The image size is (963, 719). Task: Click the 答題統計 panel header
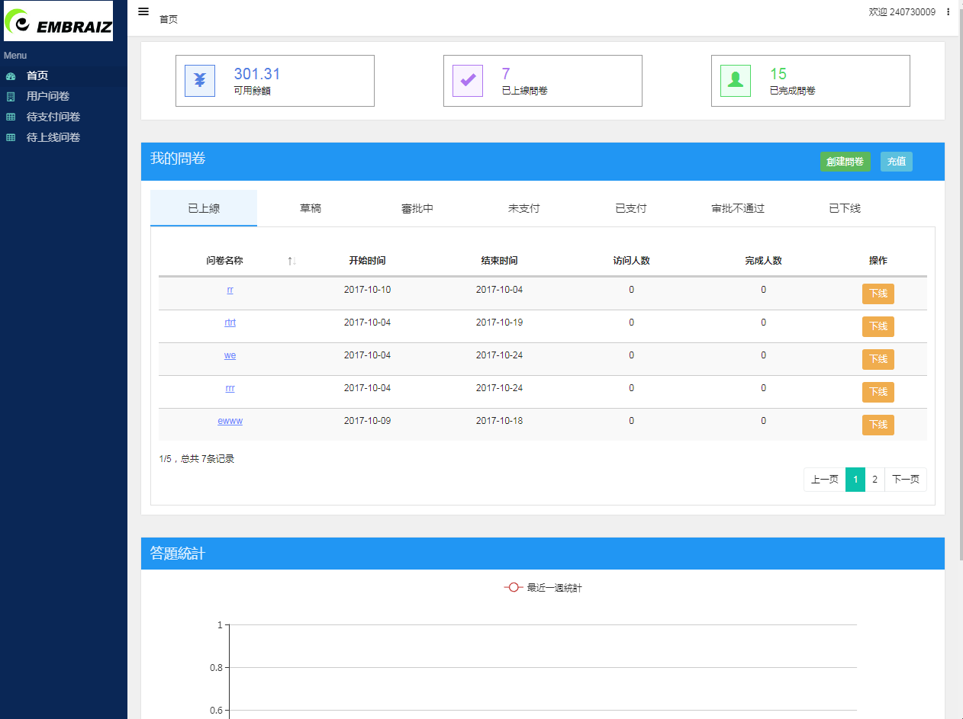[543, 554]
